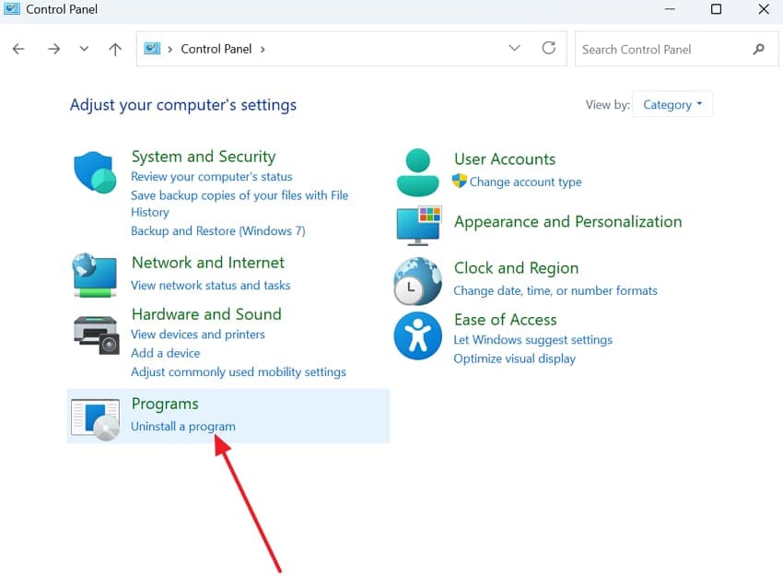
Task: Open the Appearance and Personalization monitor icon
Action: click(418, 226)
